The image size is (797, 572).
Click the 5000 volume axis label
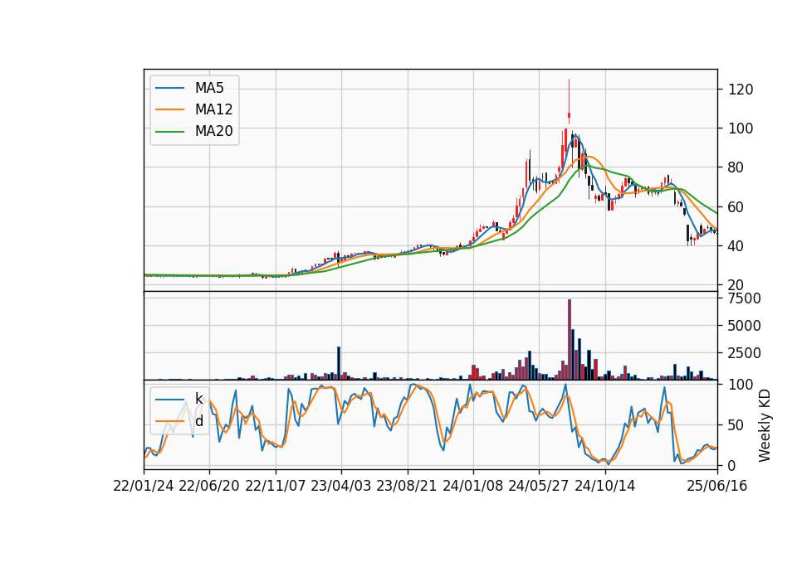[x=745, y=326]
